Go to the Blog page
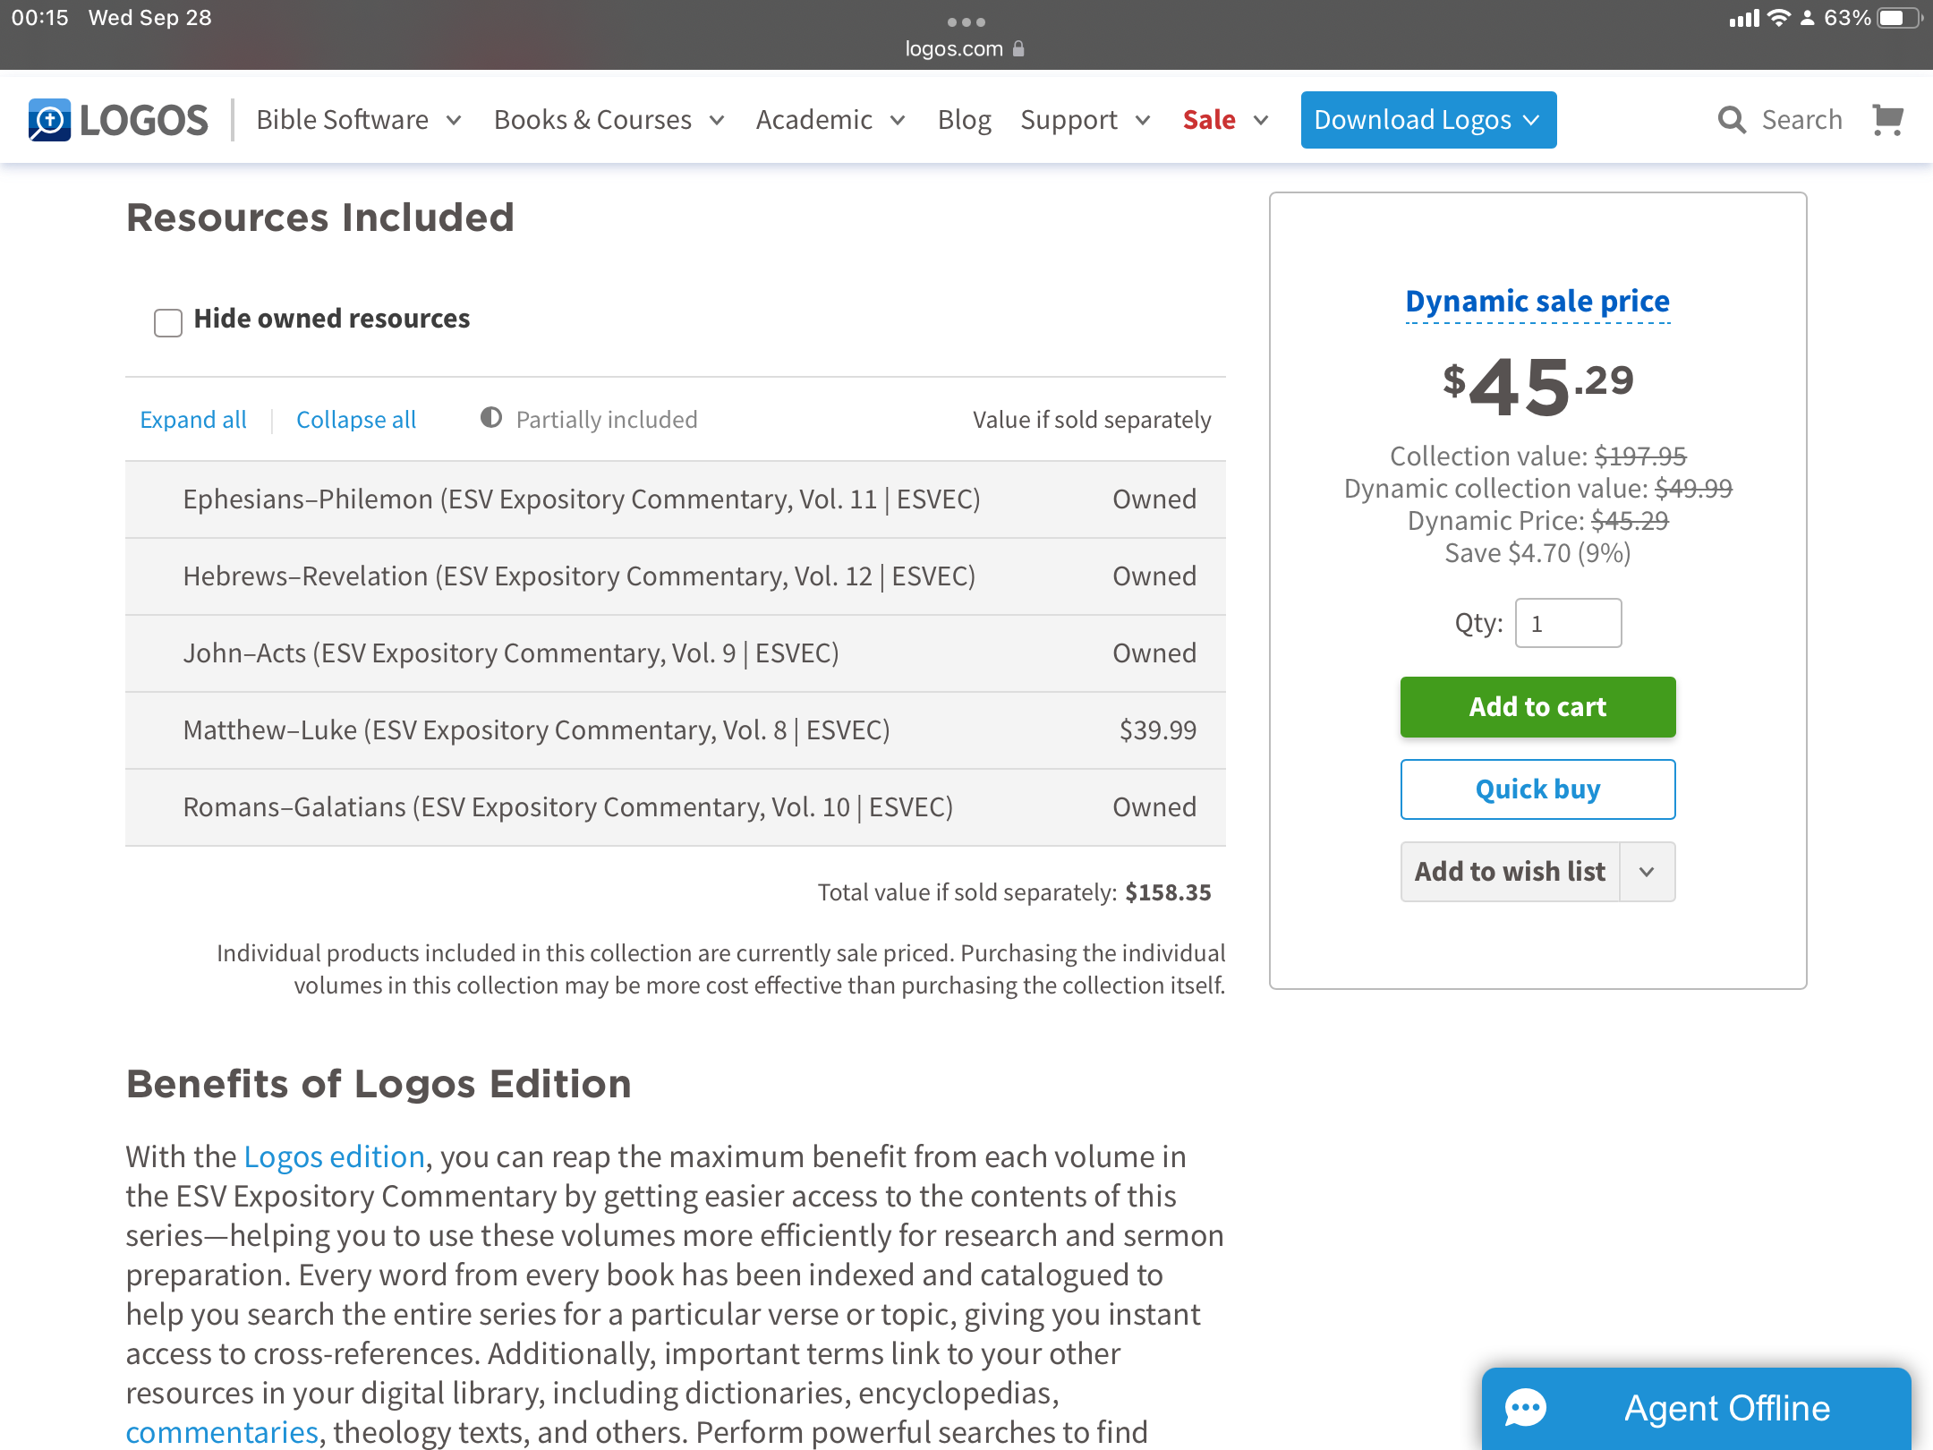Image resolution: width=1933 pixels, height=1450 pixels. point(964,120)
